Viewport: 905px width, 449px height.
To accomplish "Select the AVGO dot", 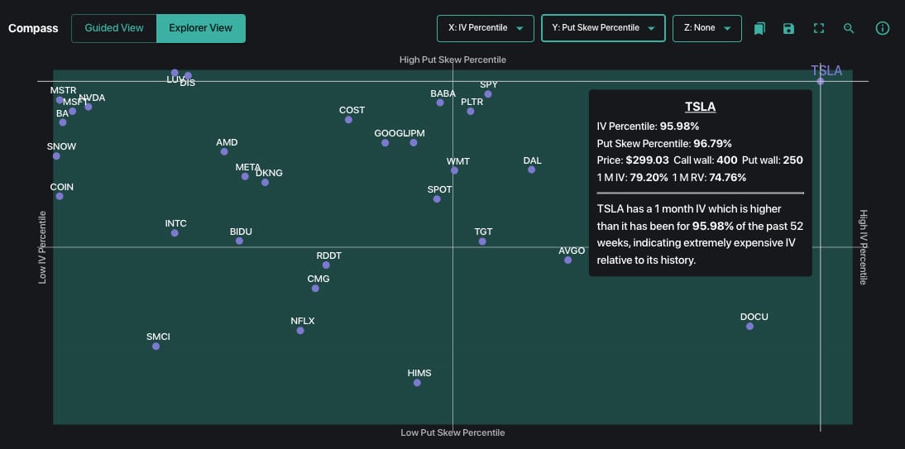I will click(x=568, y=260).
